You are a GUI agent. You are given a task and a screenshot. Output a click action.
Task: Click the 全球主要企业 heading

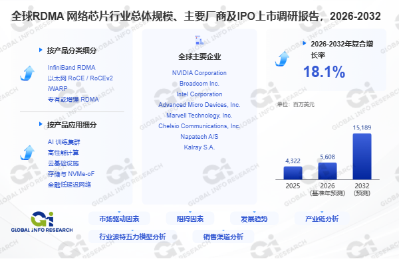[x=199, y=56]
